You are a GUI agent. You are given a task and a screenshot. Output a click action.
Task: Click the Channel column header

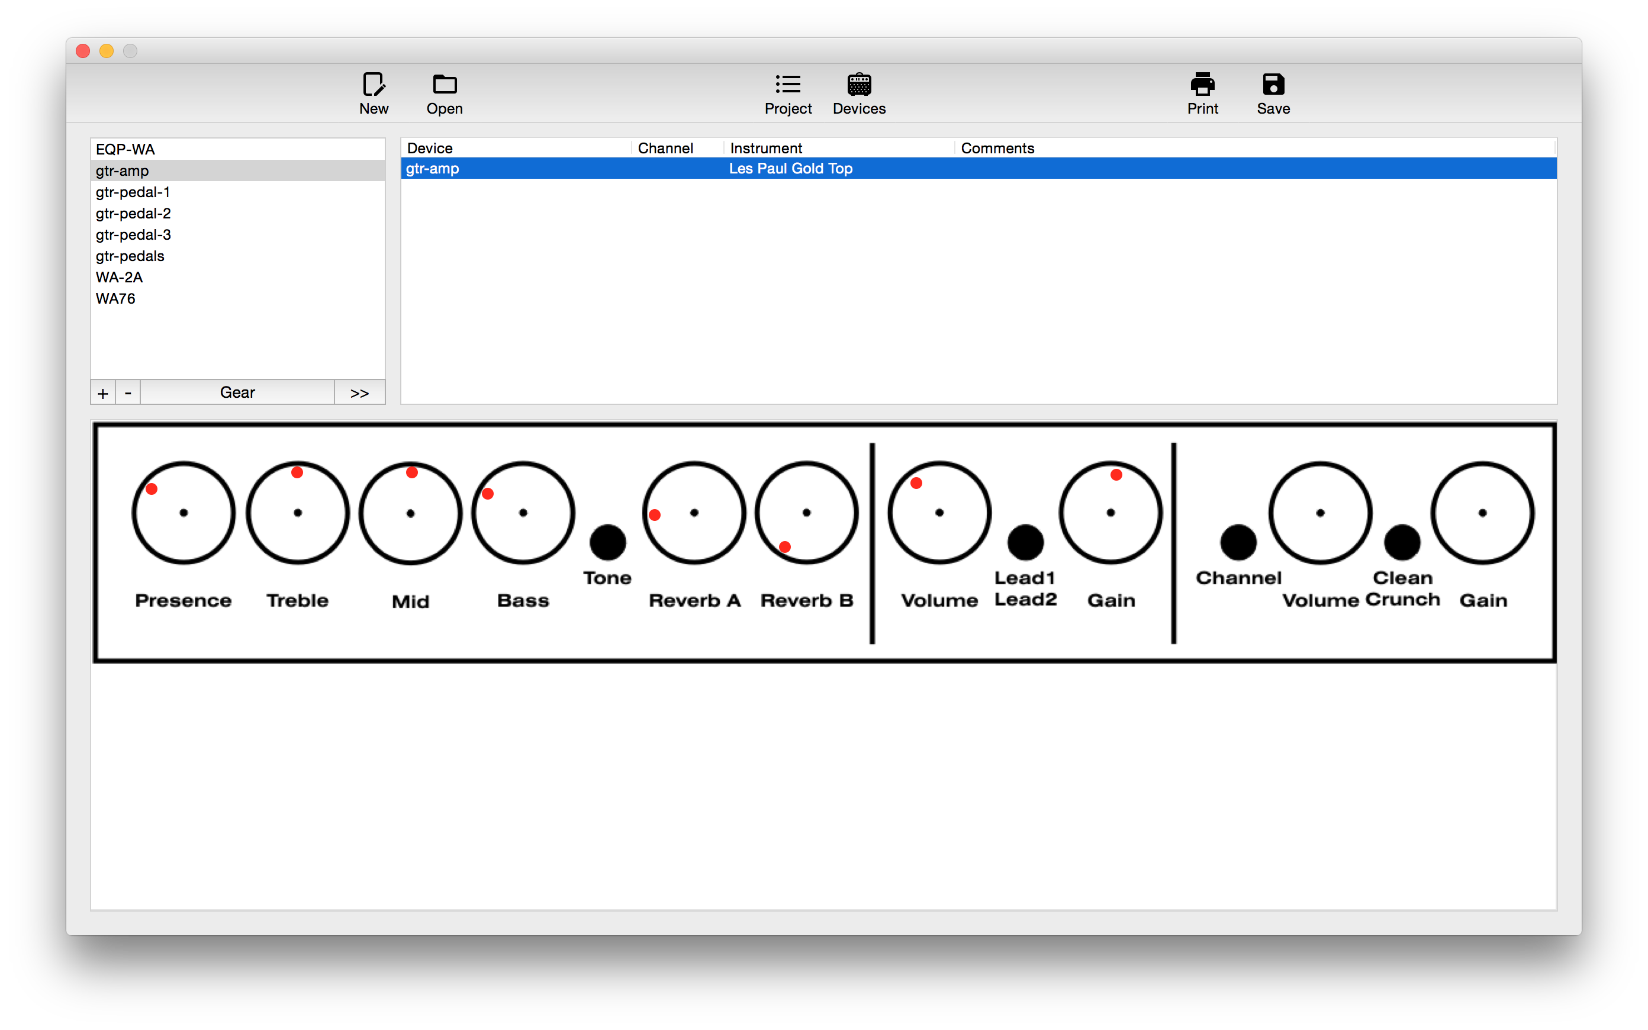point(678,148)
